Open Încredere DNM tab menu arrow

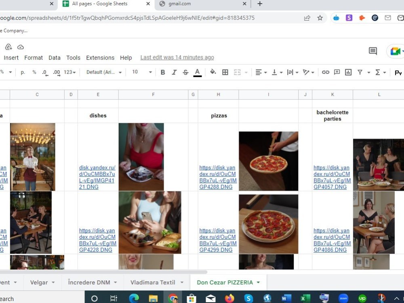pos(115,283)
